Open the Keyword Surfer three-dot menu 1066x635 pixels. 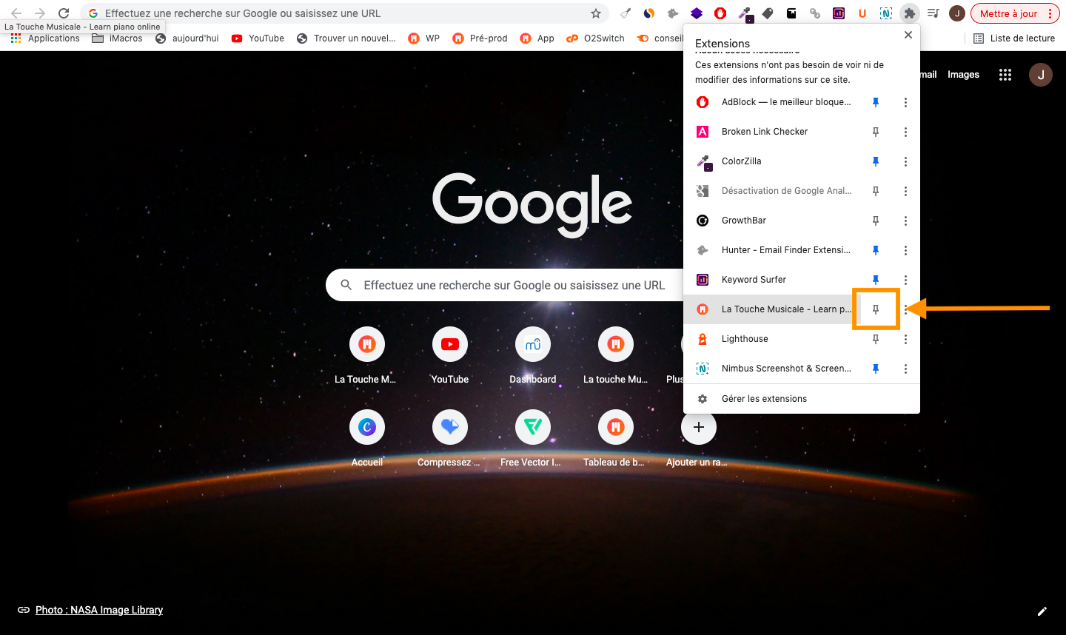pos(905,280)
